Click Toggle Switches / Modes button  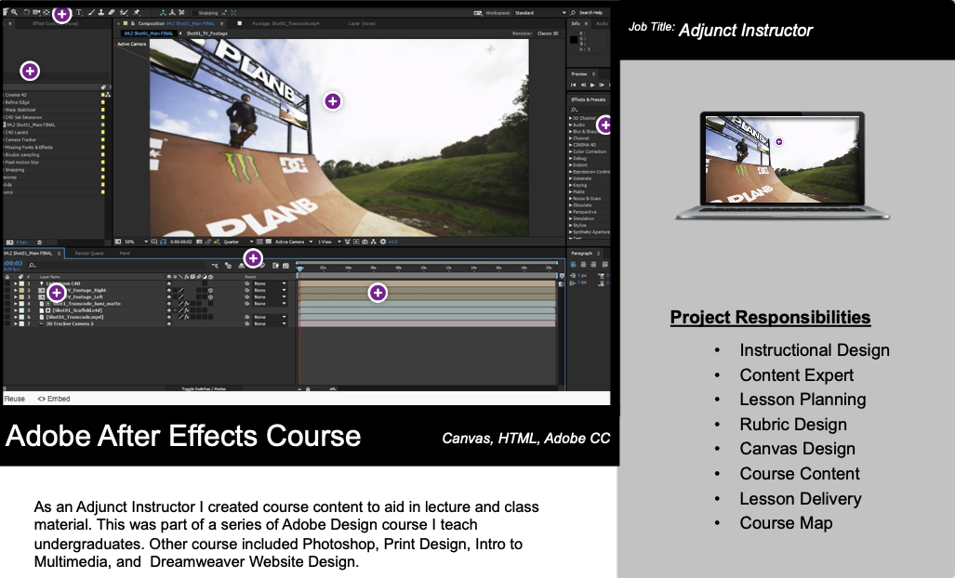[x=204, y=388]
